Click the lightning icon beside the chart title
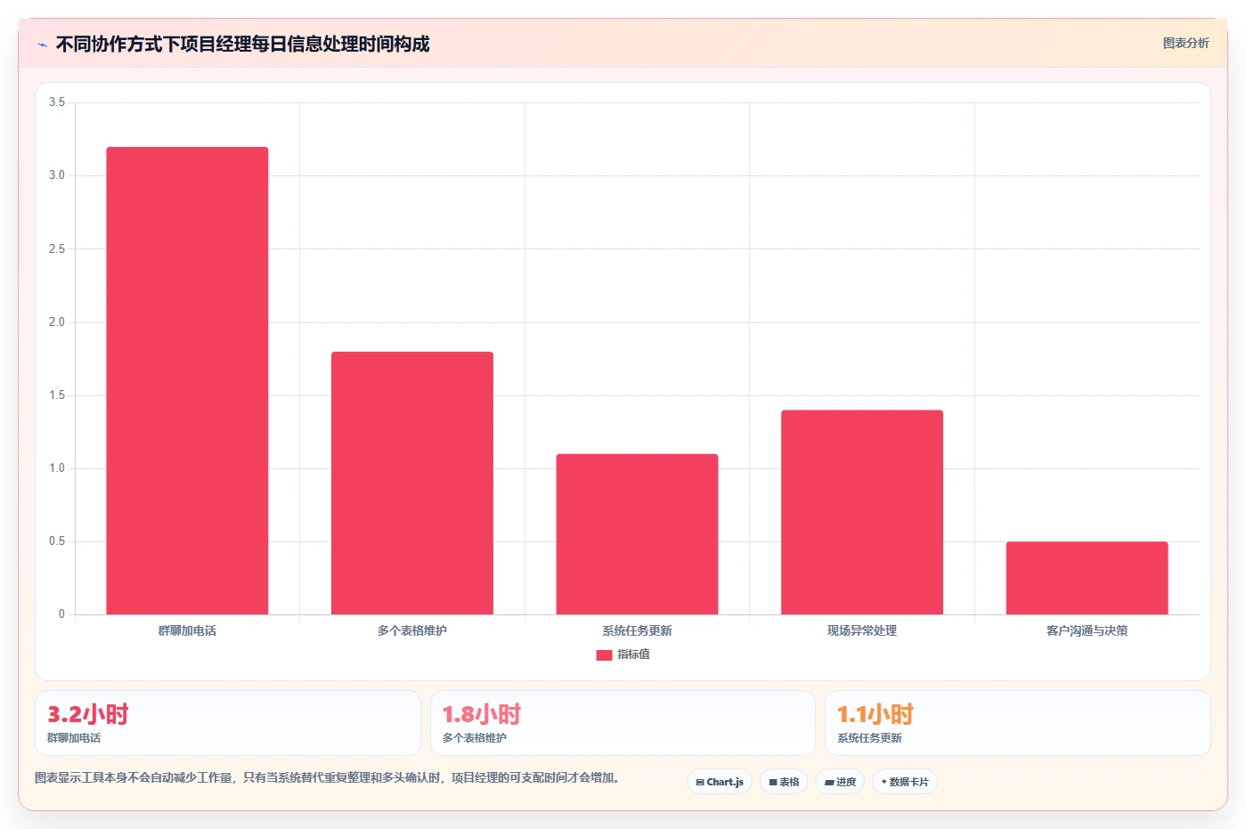The image size is (1246, 829). click(x=42, y=45)
